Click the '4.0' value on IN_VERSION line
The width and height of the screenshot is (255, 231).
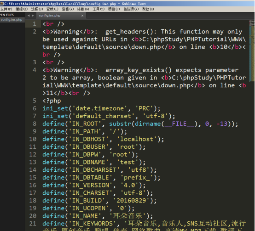click(x=129, y=185)
